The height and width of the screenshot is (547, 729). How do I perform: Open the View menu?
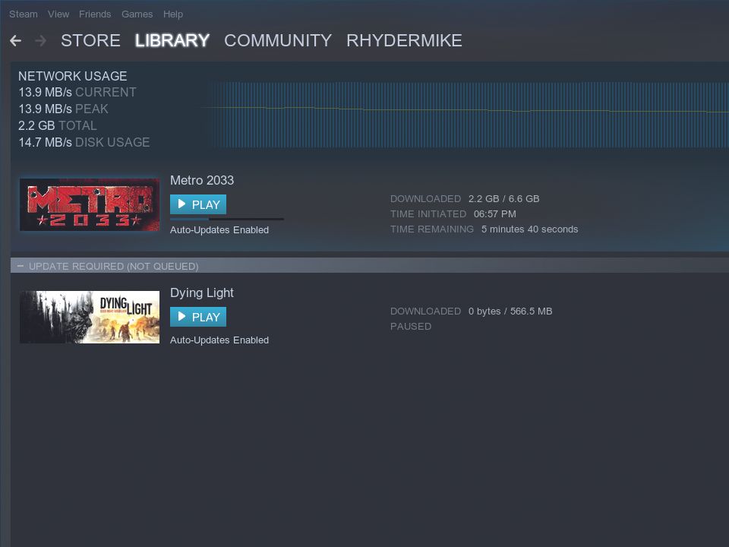[x=58, y=14]
